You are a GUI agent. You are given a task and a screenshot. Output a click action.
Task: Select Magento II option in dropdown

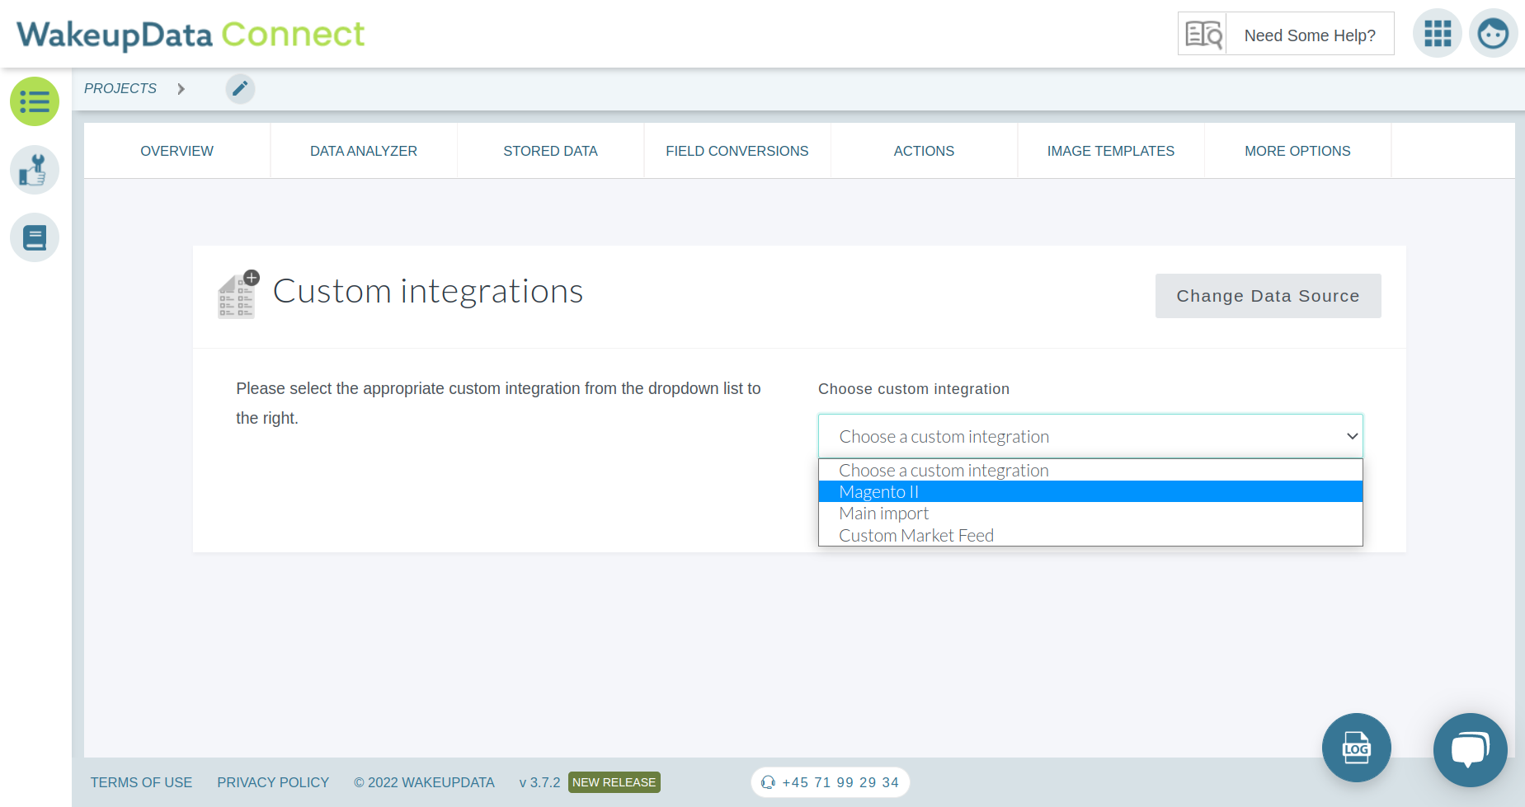click(x=1090, y=491)
